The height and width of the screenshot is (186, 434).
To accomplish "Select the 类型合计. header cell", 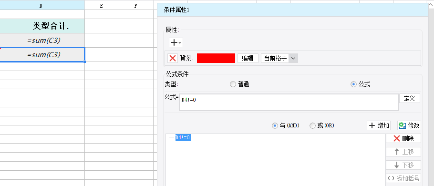I will [x=42, y=26].
